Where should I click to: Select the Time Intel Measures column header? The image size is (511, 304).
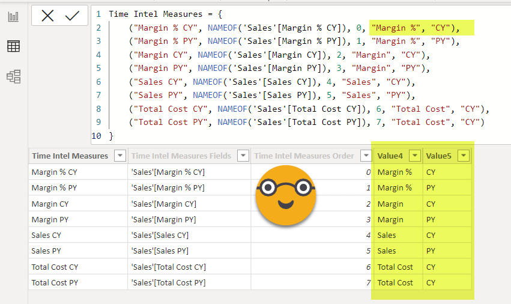(x=70, y=156)
